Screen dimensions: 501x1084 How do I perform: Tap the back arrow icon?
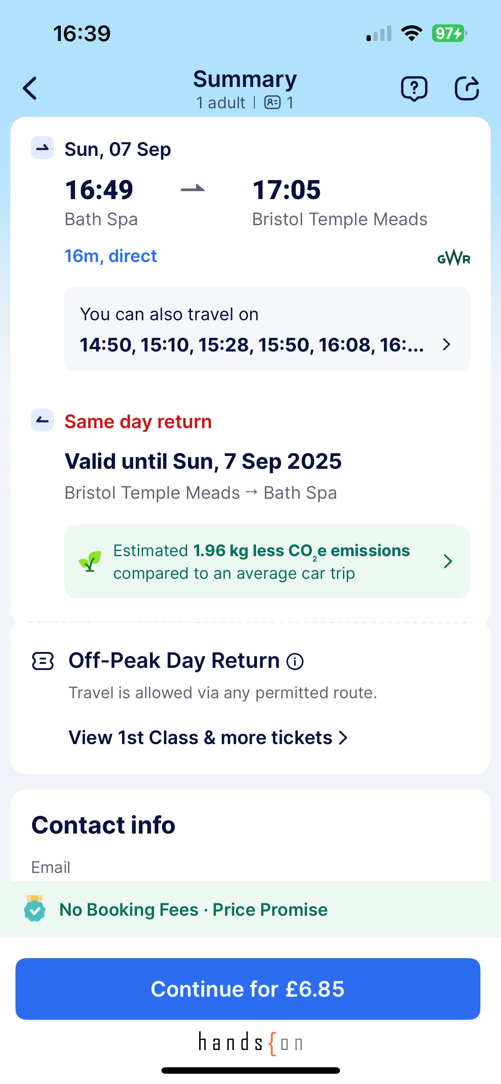click(30, 88)
